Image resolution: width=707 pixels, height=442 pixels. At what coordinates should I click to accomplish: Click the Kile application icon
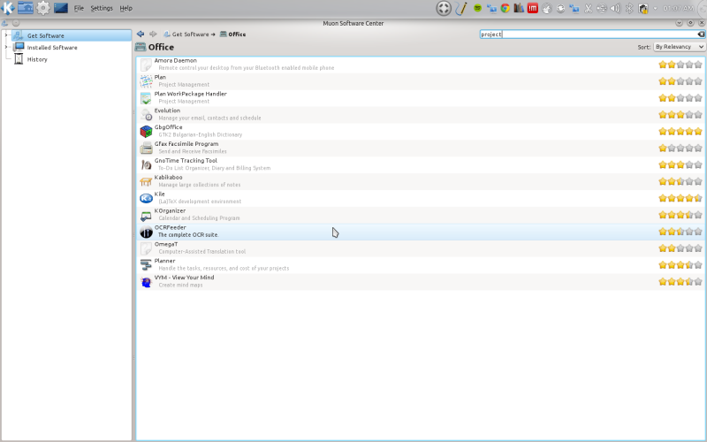point(146,198)
